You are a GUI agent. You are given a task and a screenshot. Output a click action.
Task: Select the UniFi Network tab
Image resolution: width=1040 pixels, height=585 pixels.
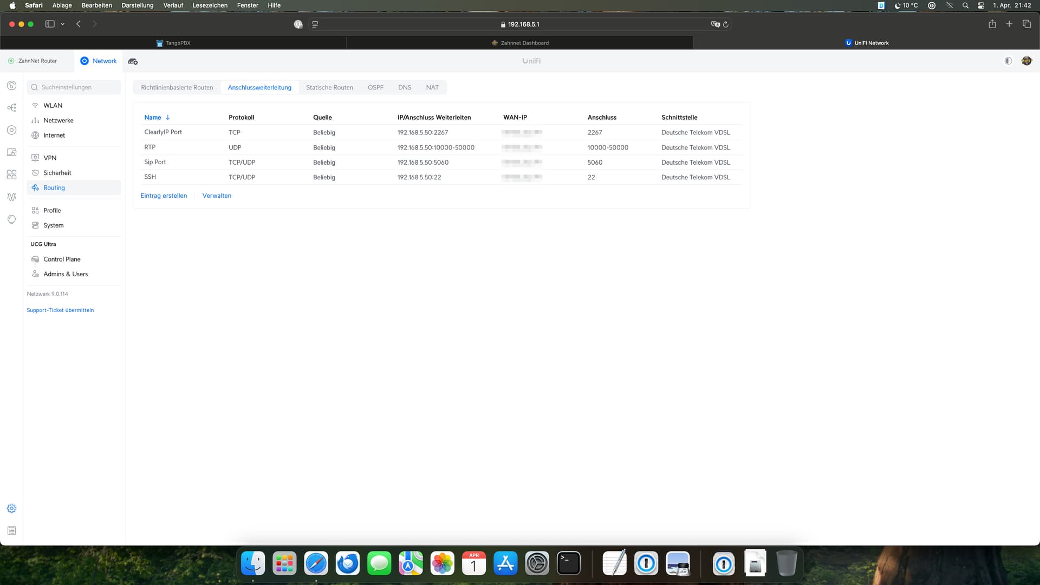867,43
